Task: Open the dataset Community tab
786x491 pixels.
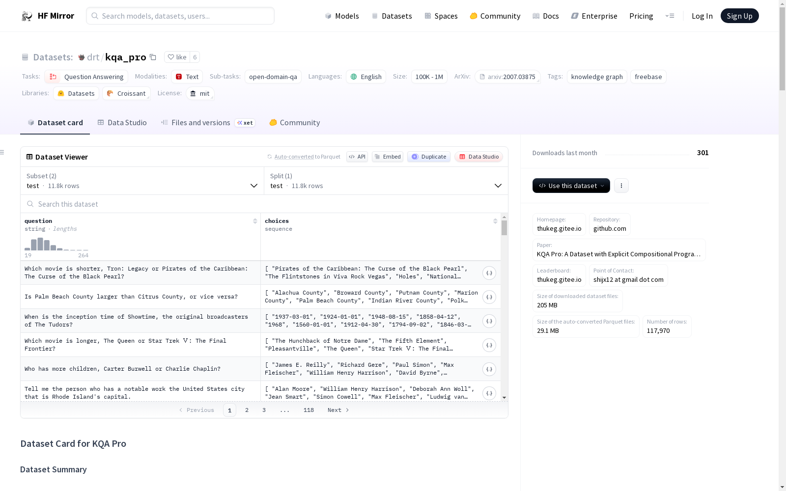Action: pyautogui.click(x=295, y=123)
